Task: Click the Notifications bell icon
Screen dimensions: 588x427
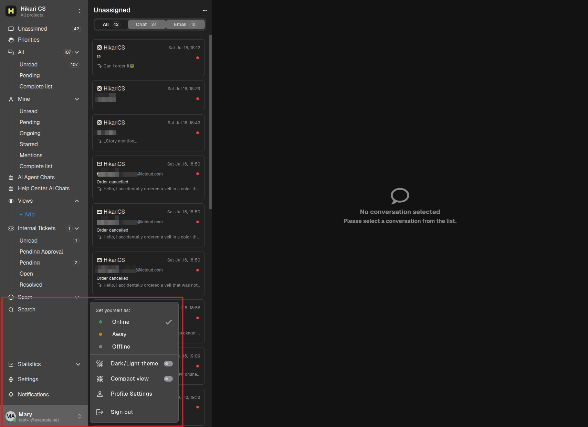Action: click(x=11, y=395)
